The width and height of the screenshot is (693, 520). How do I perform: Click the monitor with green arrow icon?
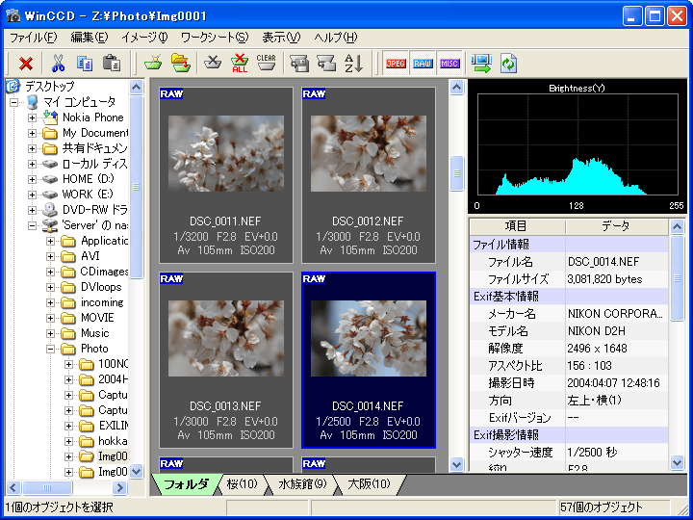tap(481, 64)
